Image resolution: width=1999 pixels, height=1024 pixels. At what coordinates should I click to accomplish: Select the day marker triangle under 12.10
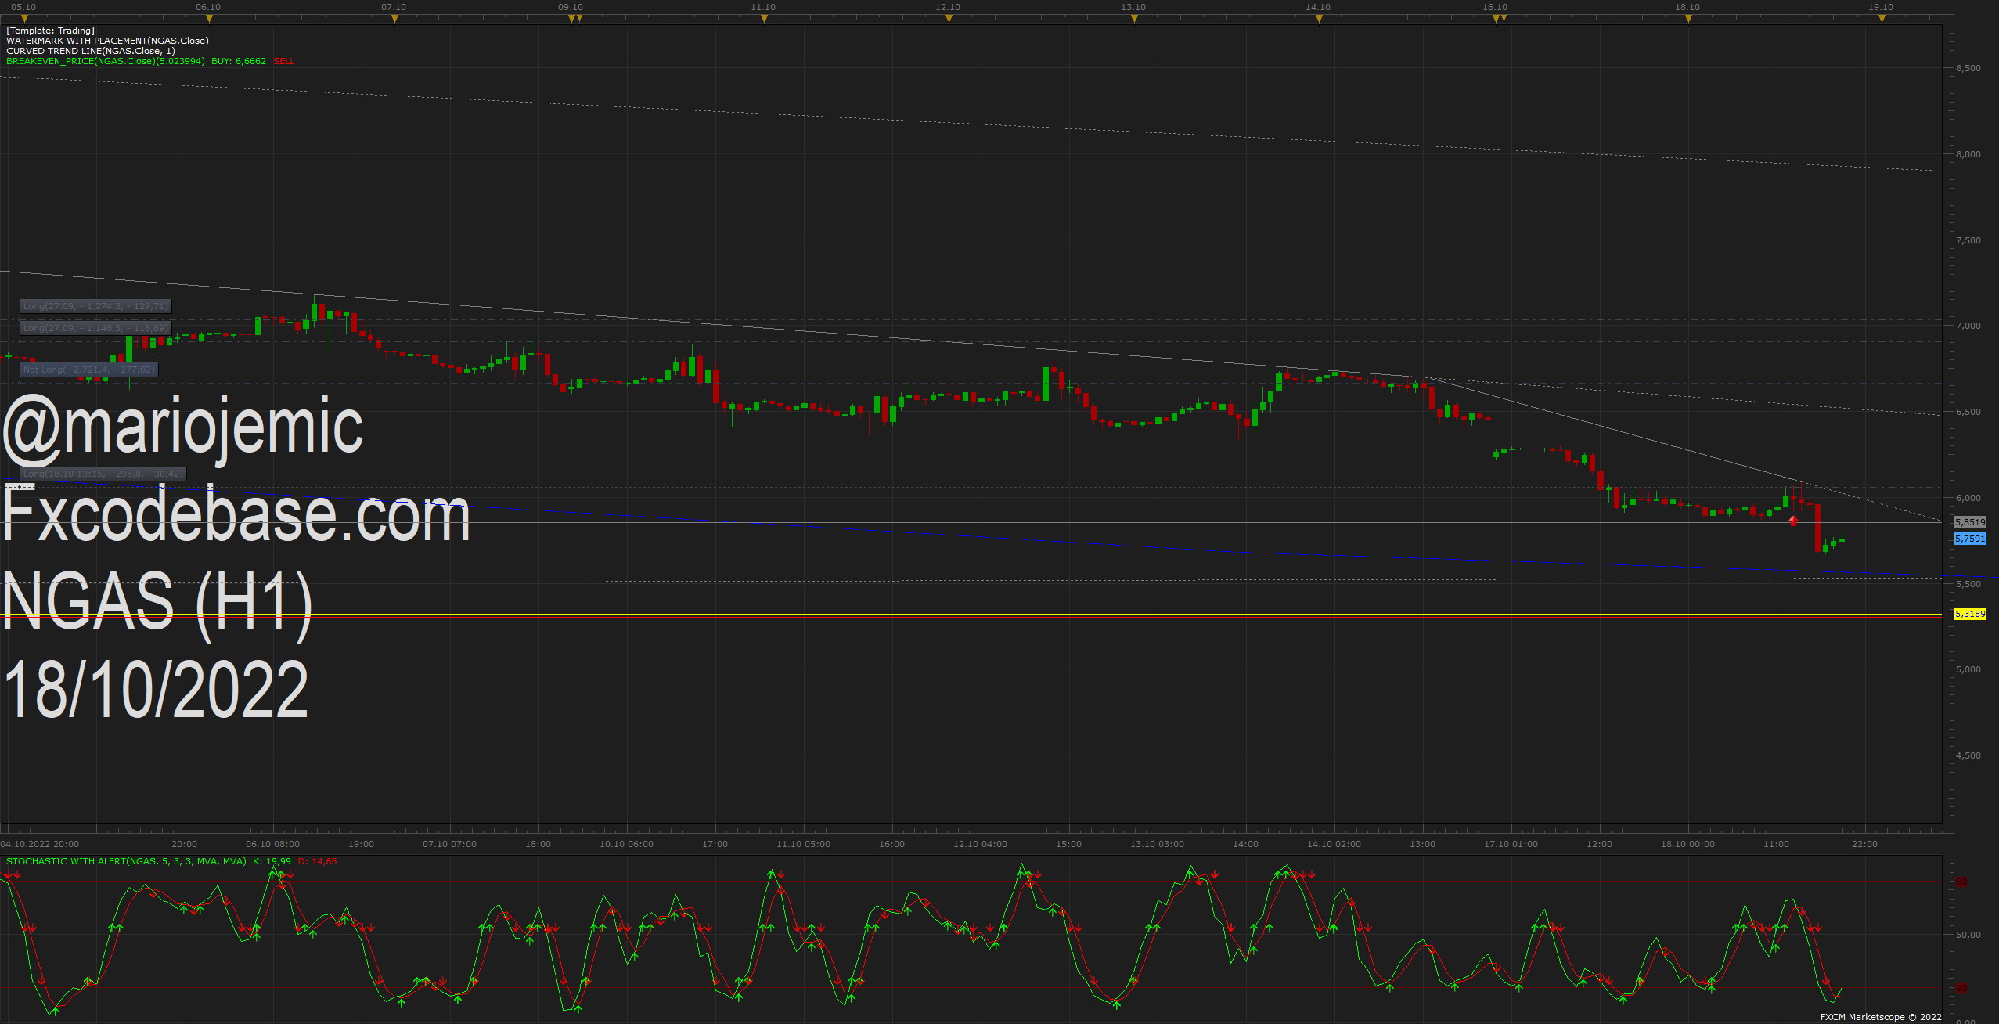(949, 19)
